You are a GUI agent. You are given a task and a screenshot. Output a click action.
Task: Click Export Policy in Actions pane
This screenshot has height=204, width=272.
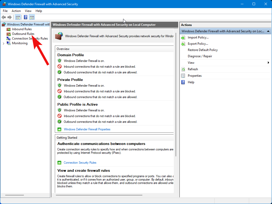(x=198, y=44)
